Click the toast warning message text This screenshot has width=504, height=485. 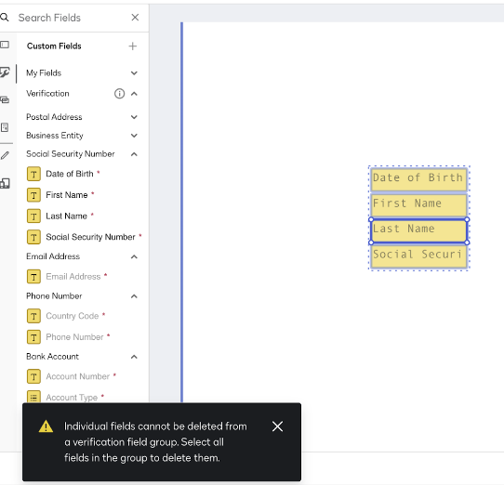(155, 442)
